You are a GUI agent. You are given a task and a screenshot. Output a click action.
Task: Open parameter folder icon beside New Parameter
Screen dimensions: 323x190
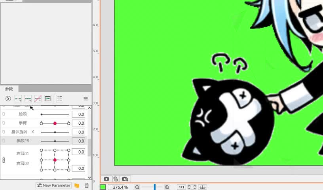[77, 185]
